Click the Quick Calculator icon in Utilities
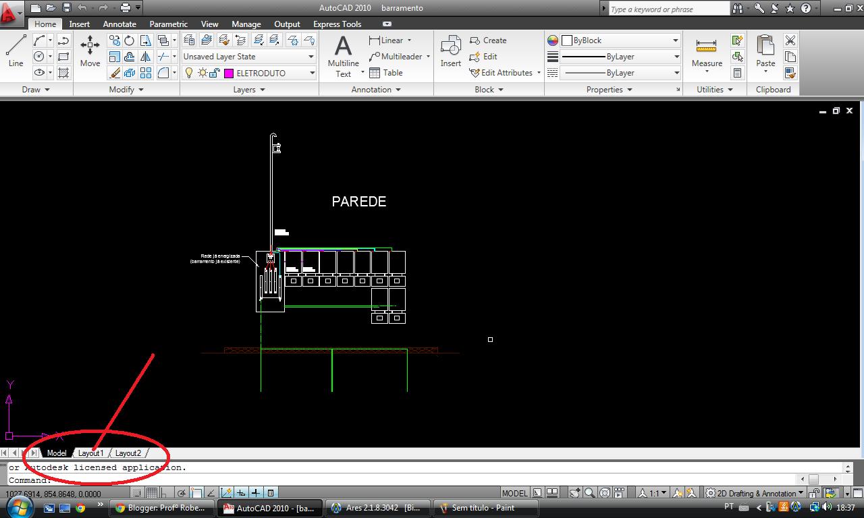Viewport: 864px width, 518px height. coord(738,73)
